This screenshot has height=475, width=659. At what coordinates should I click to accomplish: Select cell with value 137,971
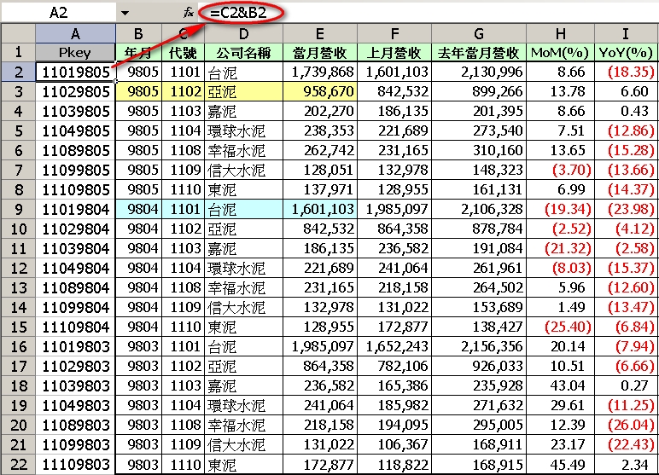coord(320,189)
